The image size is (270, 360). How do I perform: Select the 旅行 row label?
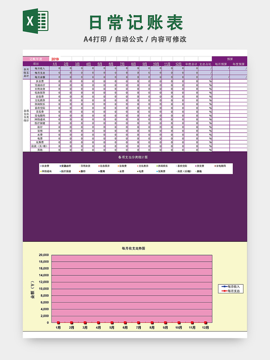[x=40, y=127]
